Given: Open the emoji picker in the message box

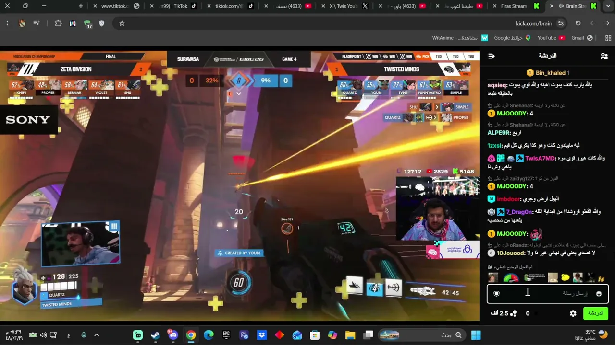Looking at the screenshot, I should click(599, 294).
